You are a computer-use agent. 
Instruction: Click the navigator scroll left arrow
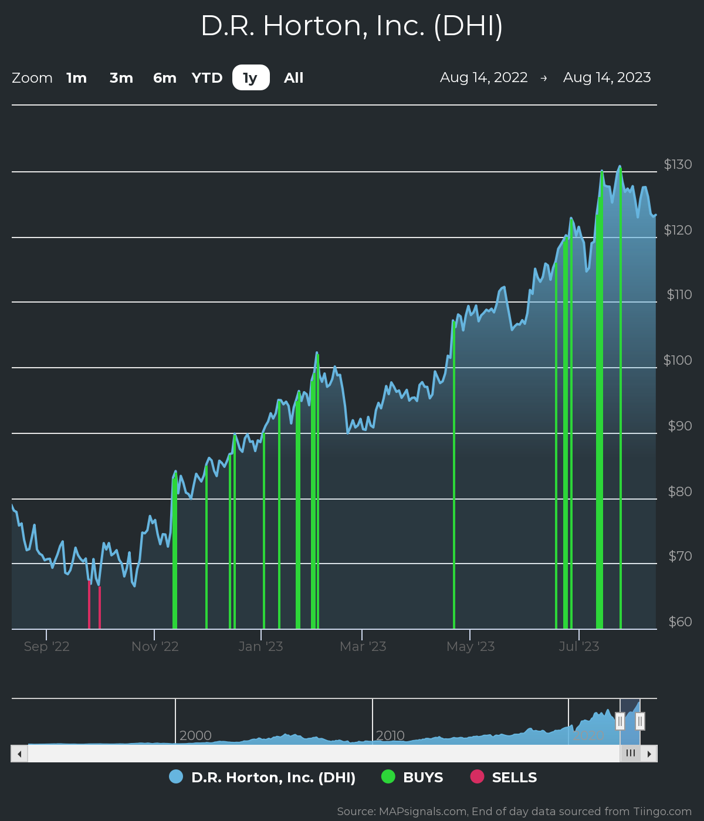pyautogui.click(x=19, y=754)
